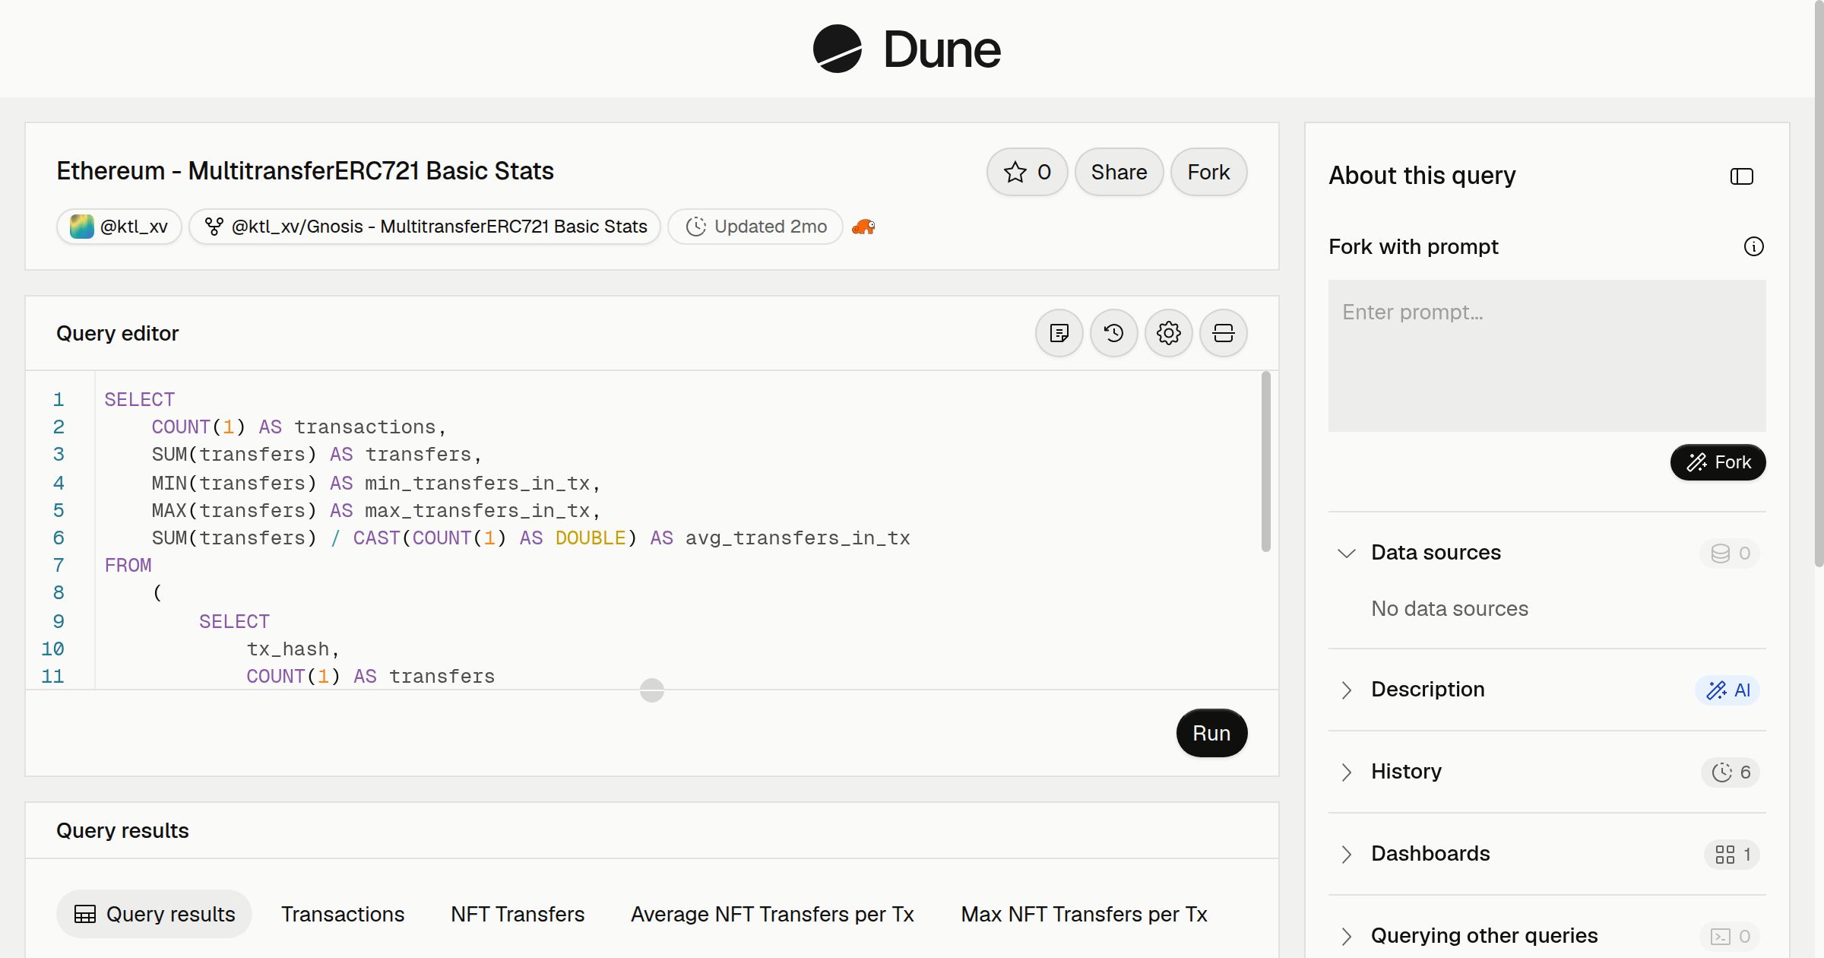
Task: Click the query editor vertical scrollbar
Action: pyautogui.click(x=1266, y=462)
